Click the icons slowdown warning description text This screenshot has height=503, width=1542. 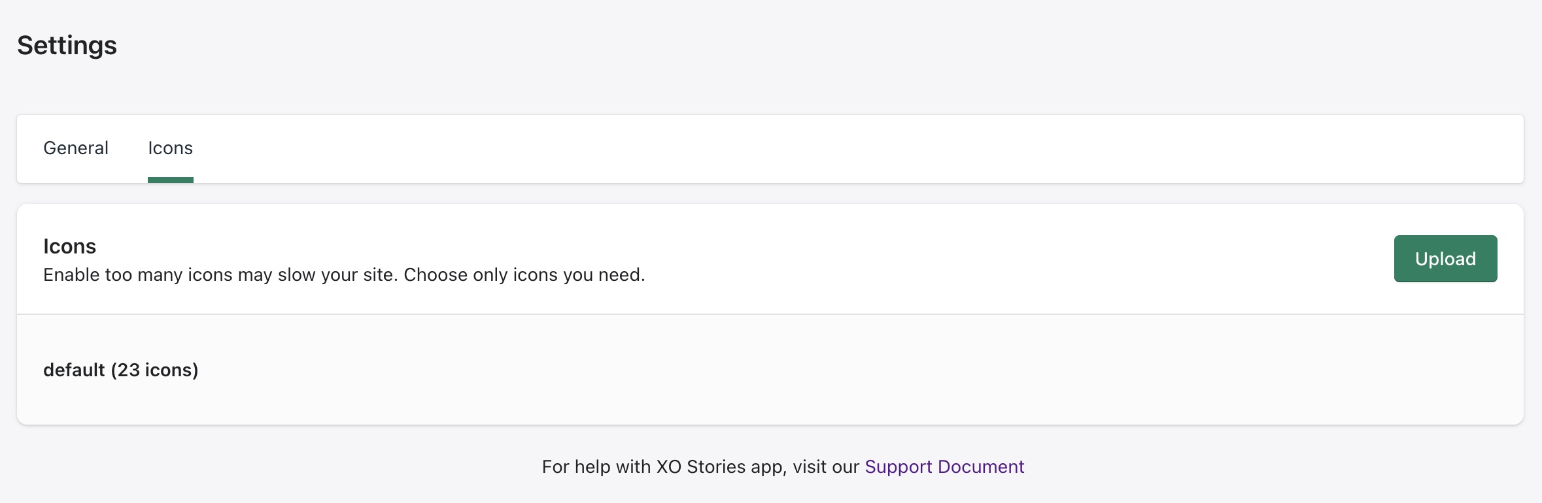(x=344, y=275)
